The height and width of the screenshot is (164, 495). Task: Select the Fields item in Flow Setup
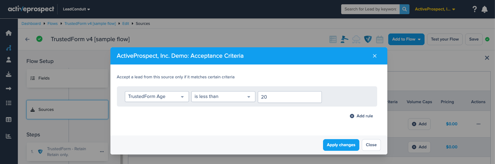tap(67, 78)
